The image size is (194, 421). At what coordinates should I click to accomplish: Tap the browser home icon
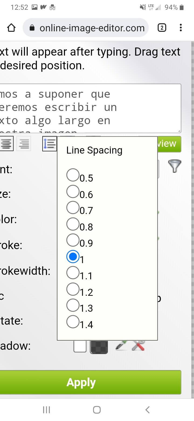click(x=11, y=28)
